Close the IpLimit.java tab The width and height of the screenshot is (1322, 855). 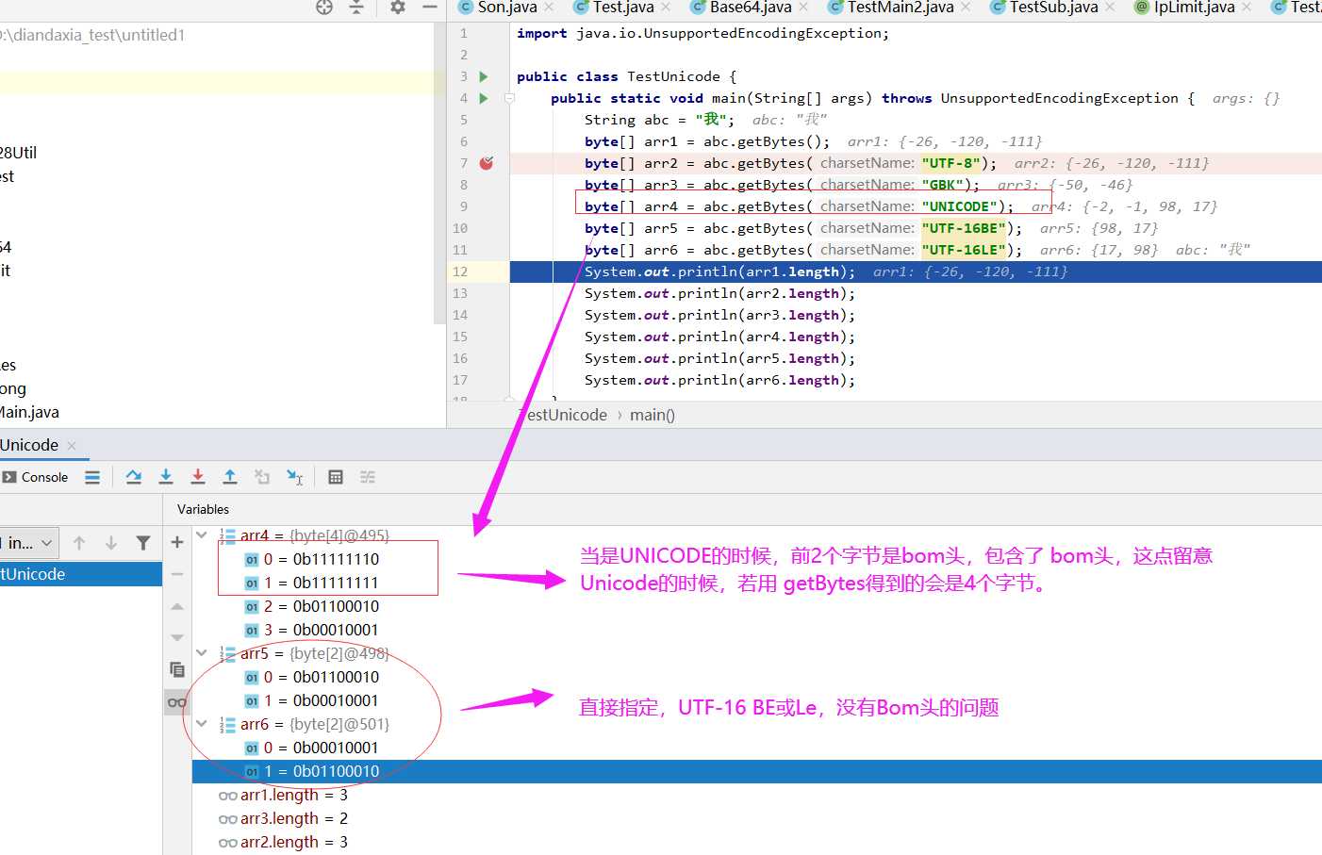click(x=1247, y=8)
